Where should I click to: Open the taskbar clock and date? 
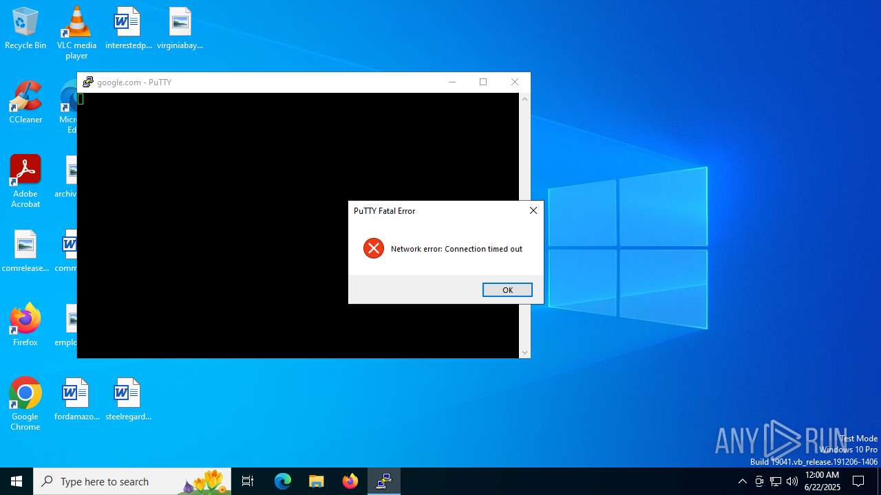click(822, 481)
